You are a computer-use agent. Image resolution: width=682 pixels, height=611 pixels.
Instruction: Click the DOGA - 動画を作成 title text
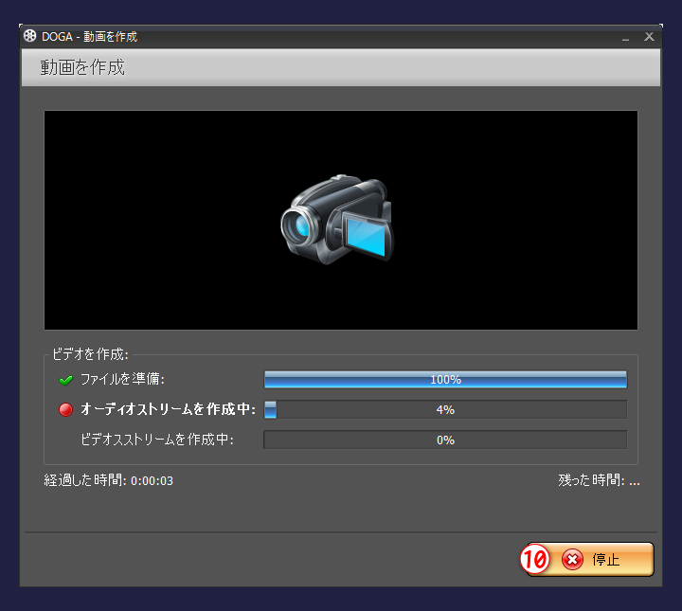click(x=90, y=36)
